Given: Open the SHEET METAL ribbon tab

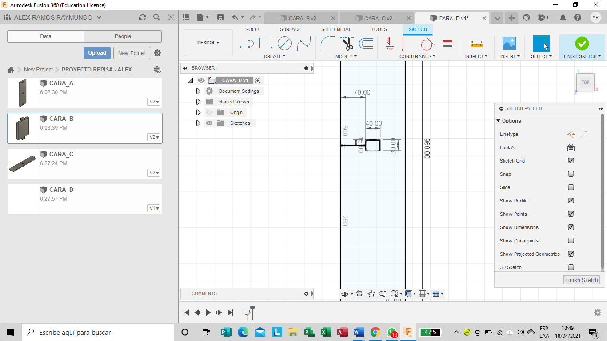Looking at the screenshot, I should (x=336, y=29).
